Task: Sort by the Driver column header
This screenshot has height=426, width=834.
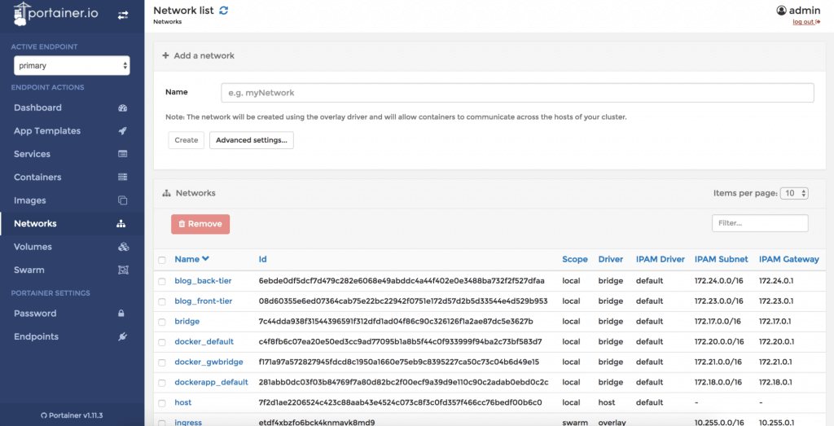Action: coord(611,260)
